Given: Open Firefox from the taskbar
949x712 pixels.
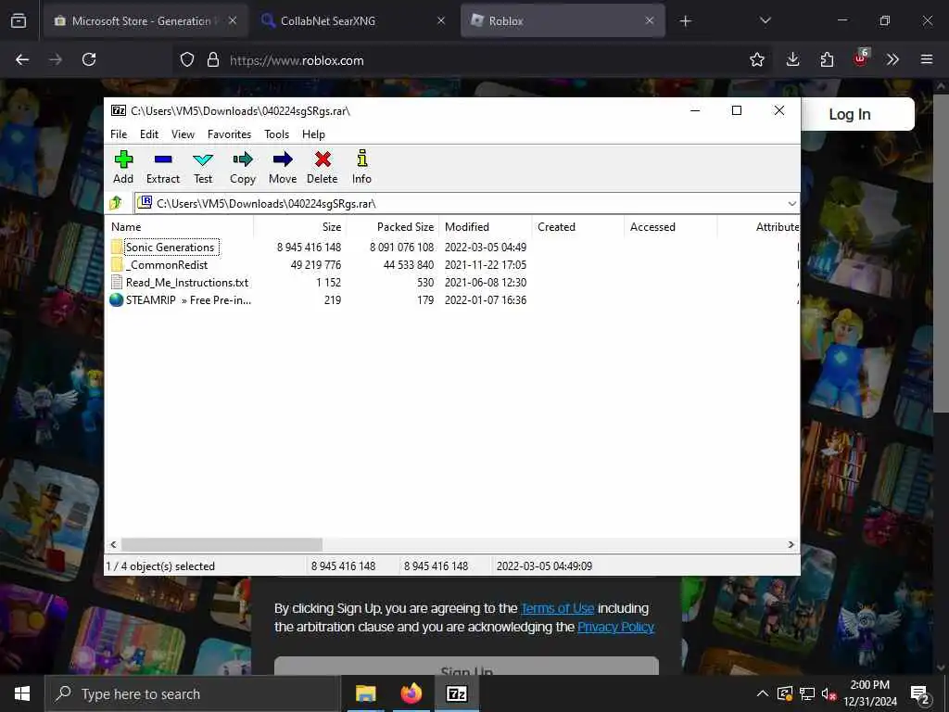Looking at the screenshot, I should [411, 693].
